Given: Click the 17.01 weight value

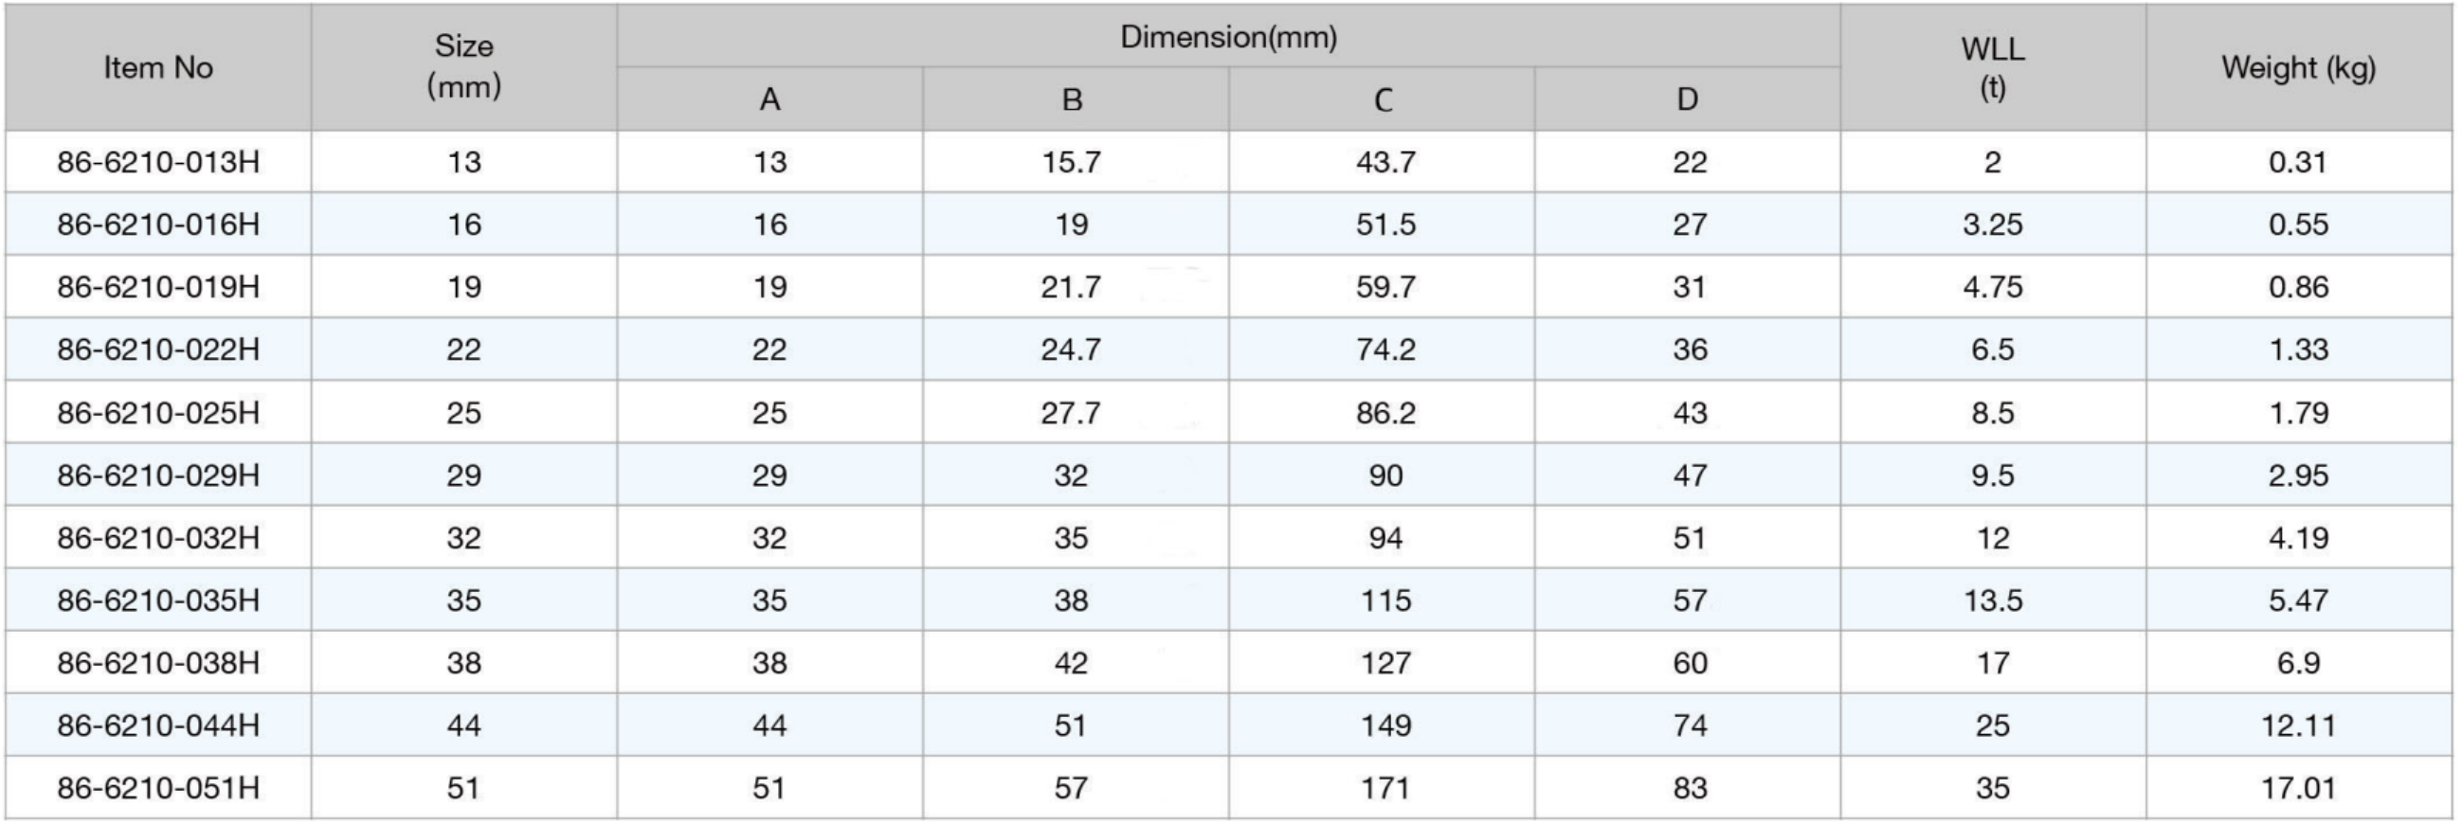Looking at the screenshot, I should (2299, 788).
